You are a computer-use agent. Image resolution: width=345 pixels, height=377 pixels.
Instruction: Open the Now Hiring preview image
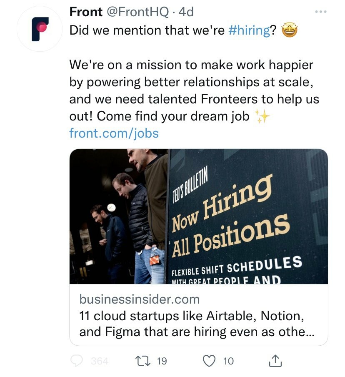coord(198,216)
